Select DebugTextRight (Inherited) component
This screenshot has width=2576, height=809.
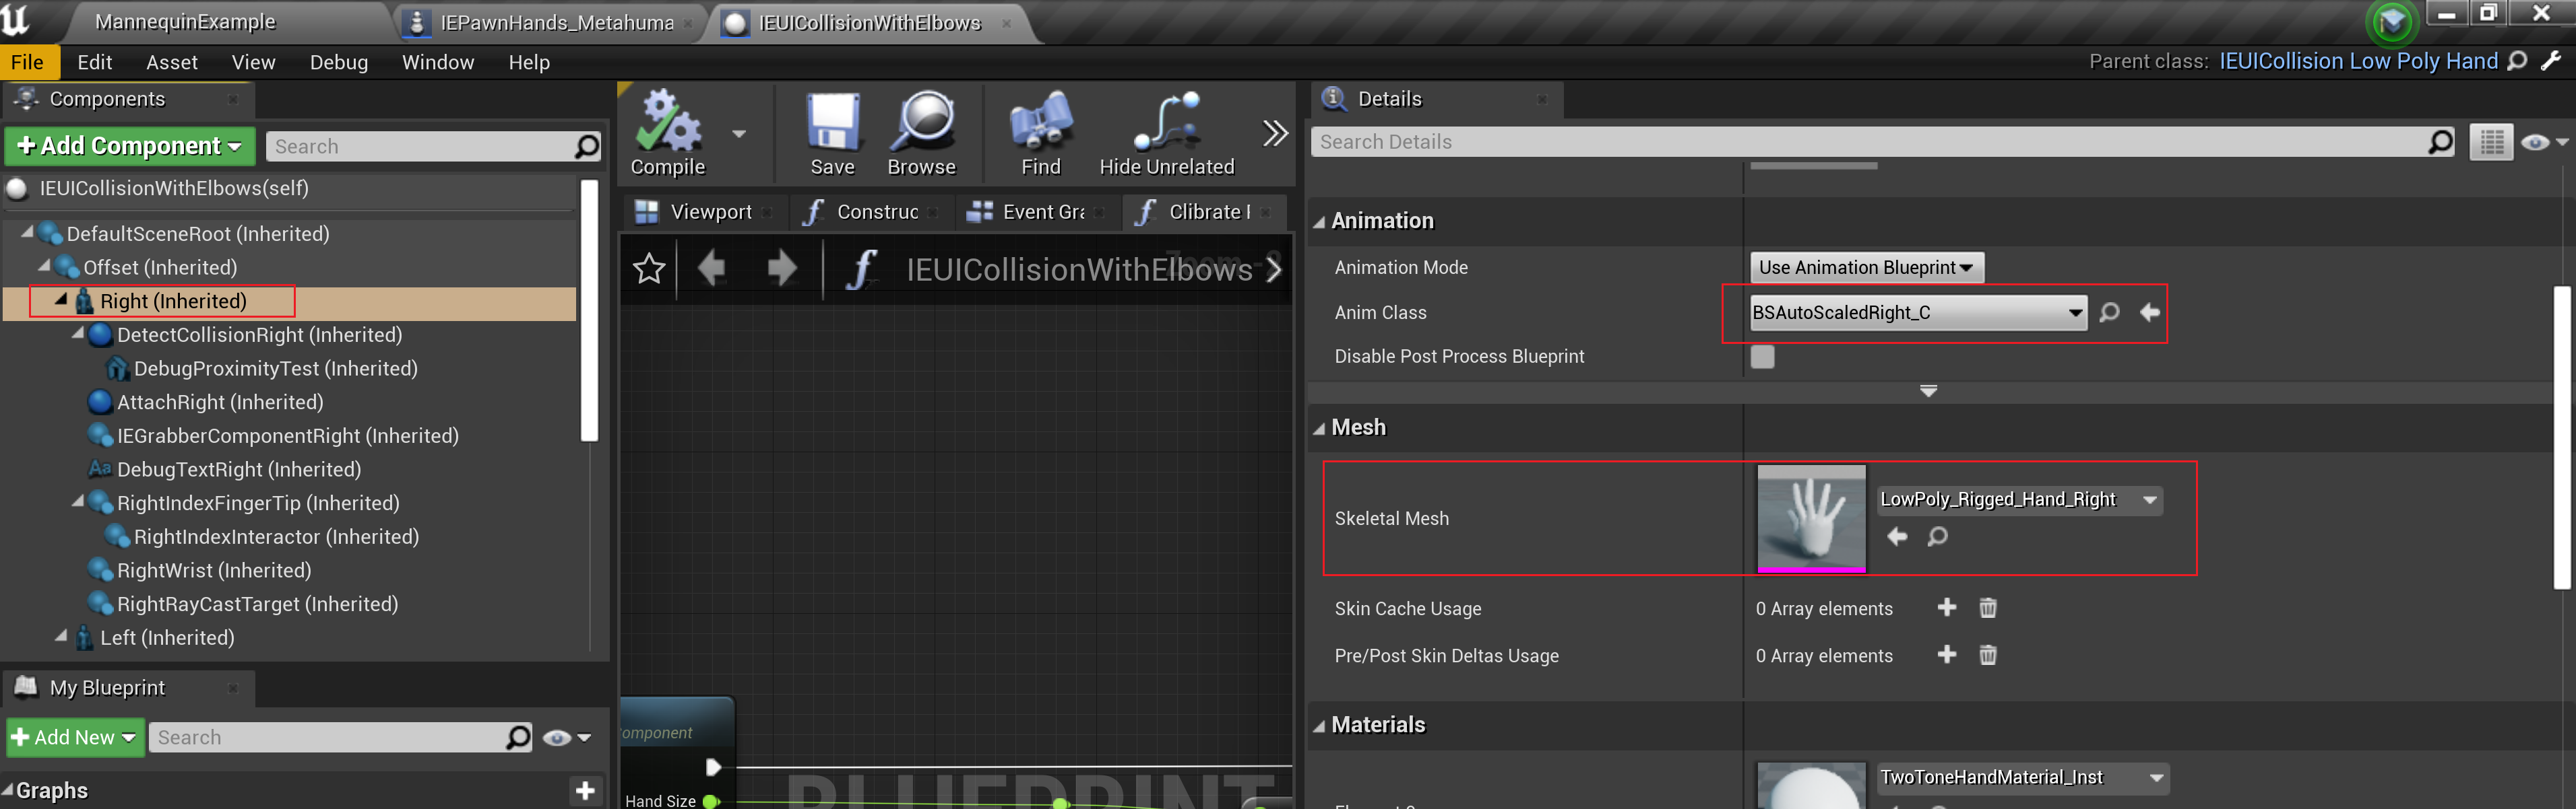[238, 469]
